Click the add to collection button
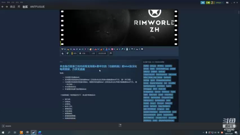Screen dimensions: 240x135 [102, 53]
